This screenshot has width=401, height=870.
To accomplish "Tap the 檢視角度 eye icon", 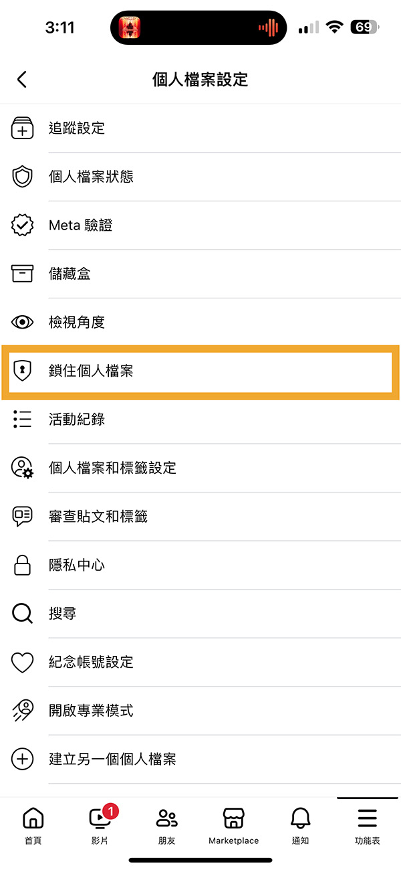I will point(22,322).
